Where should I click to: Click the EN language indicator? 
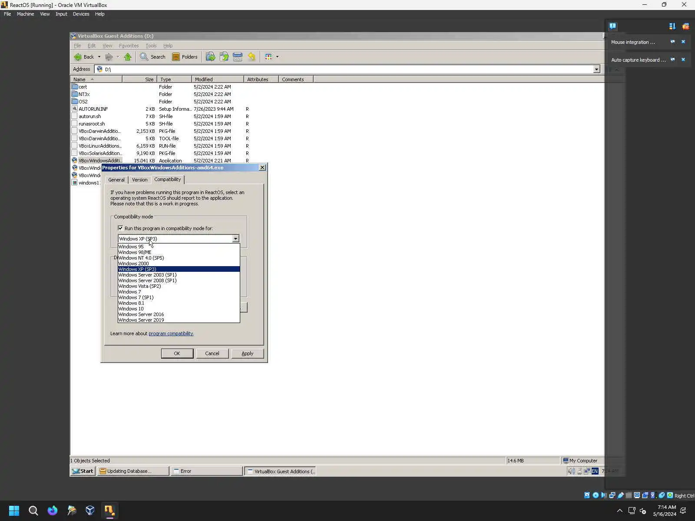tap(595, 471)
